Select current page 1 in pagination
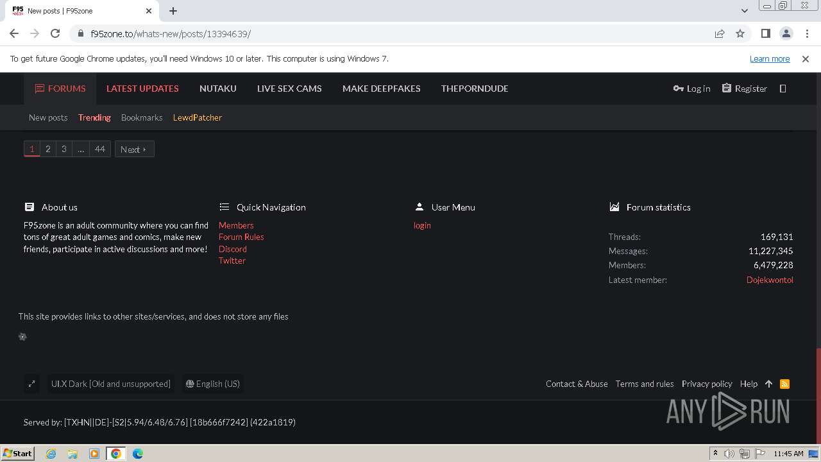The image size is (821, 462). tap(31, 149)
